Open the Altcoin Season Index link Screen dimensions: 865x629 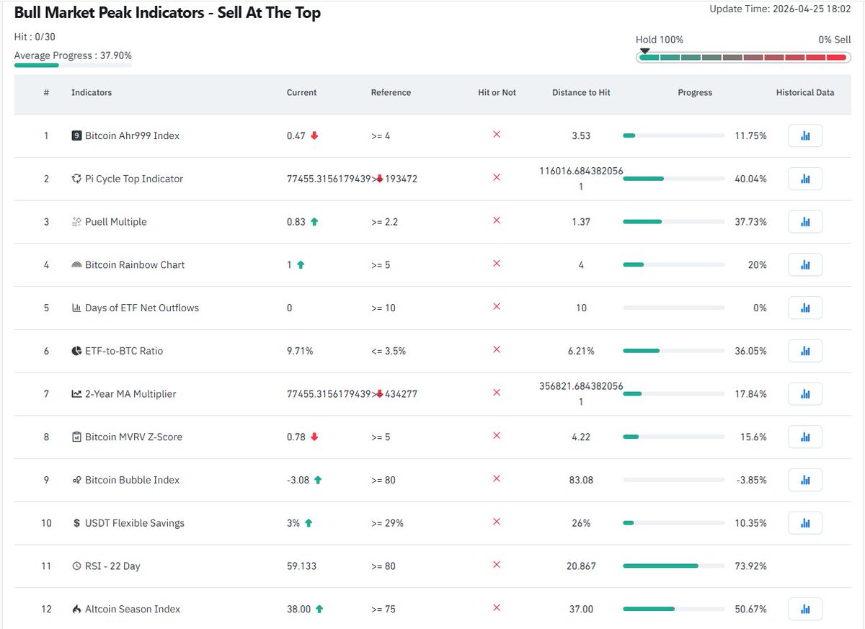(133, 609)
